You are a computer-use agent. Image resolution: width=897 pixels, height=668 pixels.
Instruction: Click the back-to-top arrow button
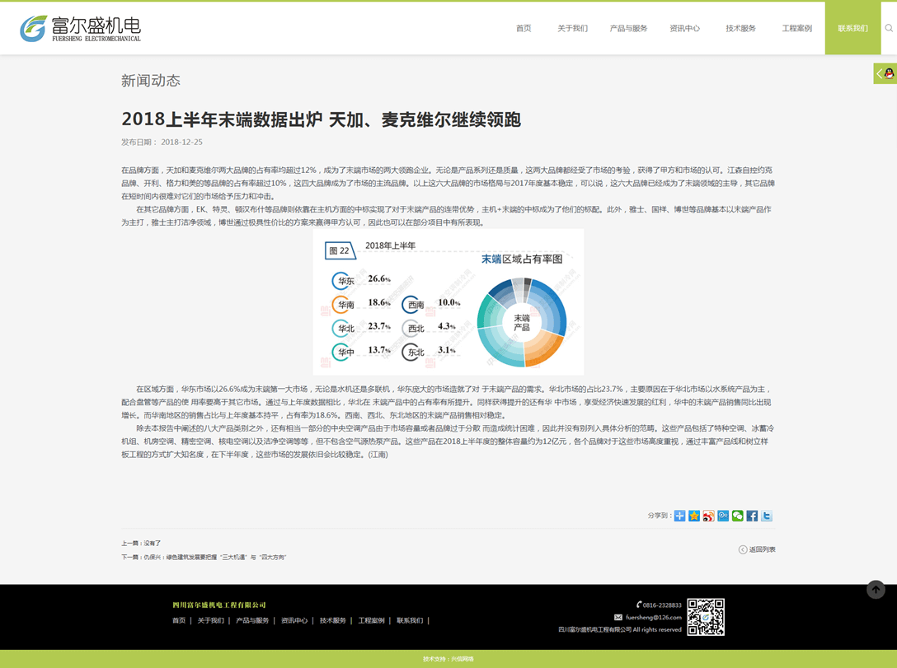pyautogui.click(x=876, y=589)
